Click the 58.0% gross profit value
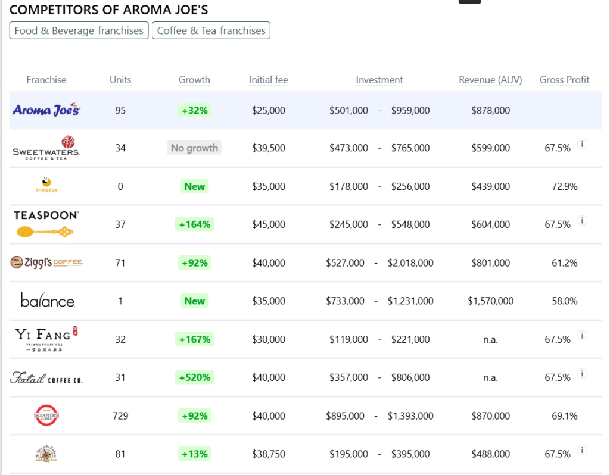This screenshot has height=475, width=610. pyautogui.click(x=565, y=301)
